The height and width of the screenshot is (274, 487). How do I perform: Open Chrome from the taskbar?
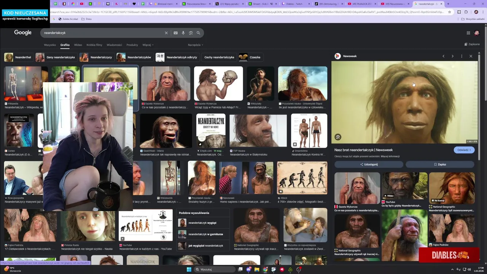click(x=265, y=269)
